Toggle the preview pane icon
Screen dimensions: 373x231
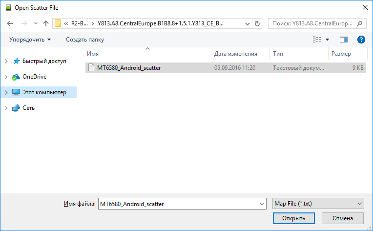[x=344, y=40]
